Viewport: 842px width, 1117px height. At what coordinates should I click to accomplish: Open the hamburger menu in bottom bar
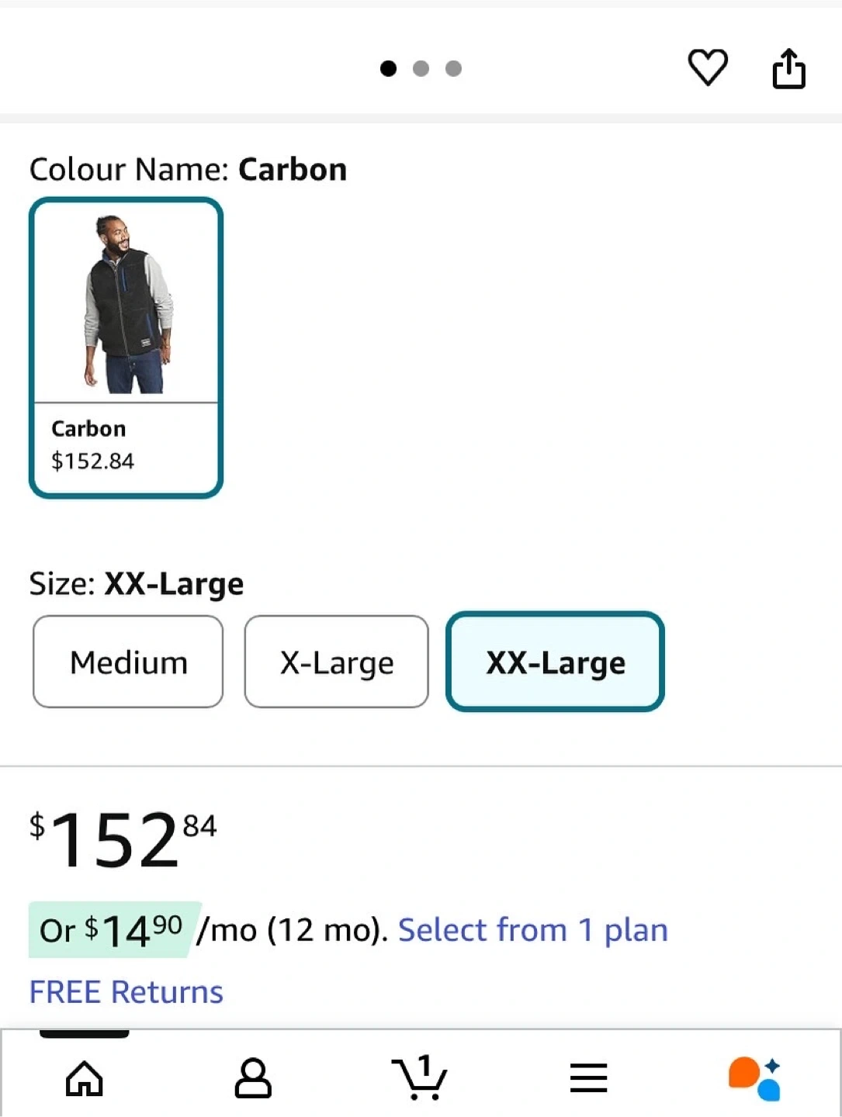pos(588,1078)
